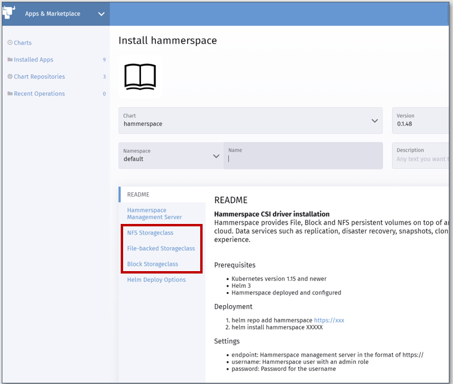Open Recent Operations list

pos(39,94)
